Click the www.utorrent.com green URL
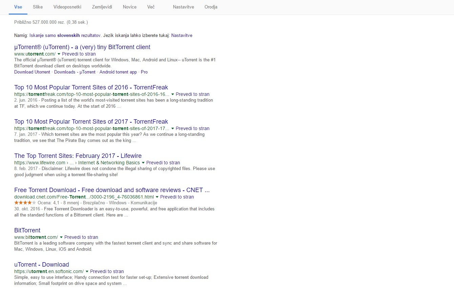This screenshot has width=454, height=291. coord(35,54)
